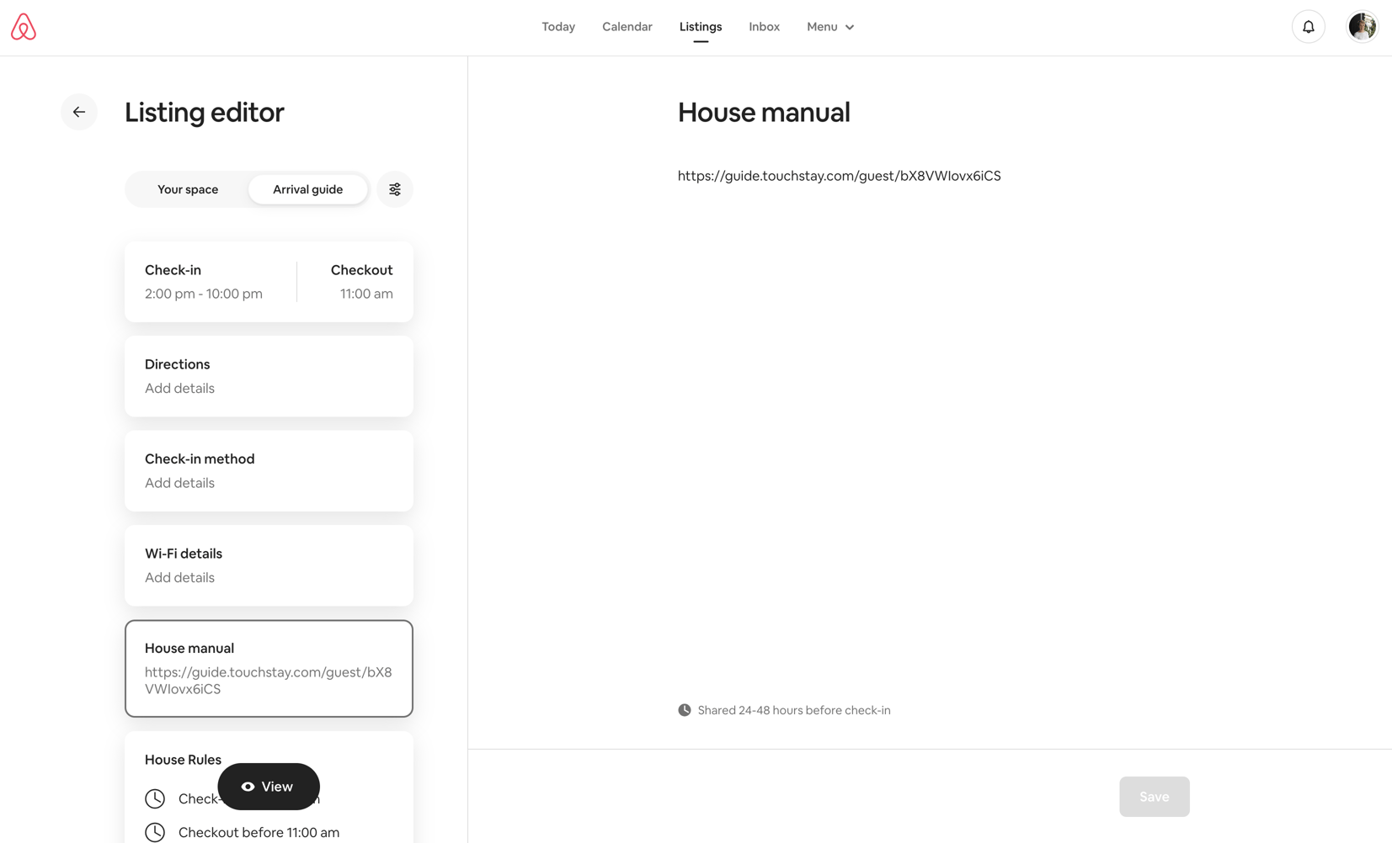Image resolution: width=1392 pixels, height=843 pixels.
Task: Open the Check-in method card
Action: (268, 470)
